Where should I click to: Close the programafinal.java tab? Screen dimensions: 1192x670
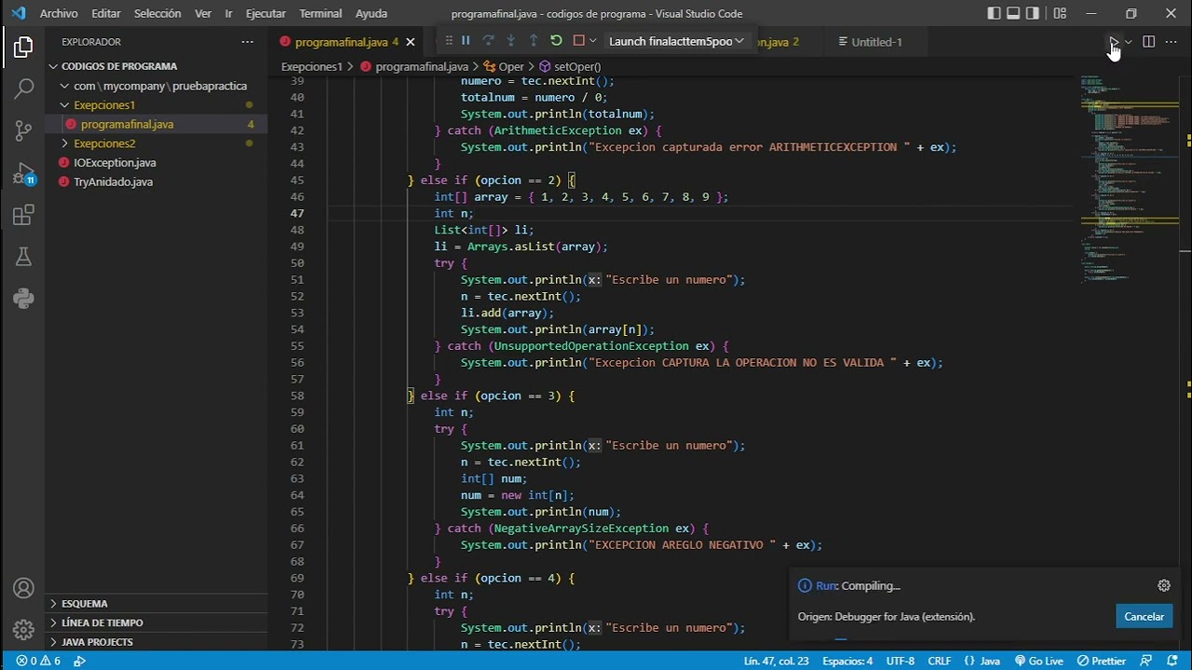[x=410, y=42]
